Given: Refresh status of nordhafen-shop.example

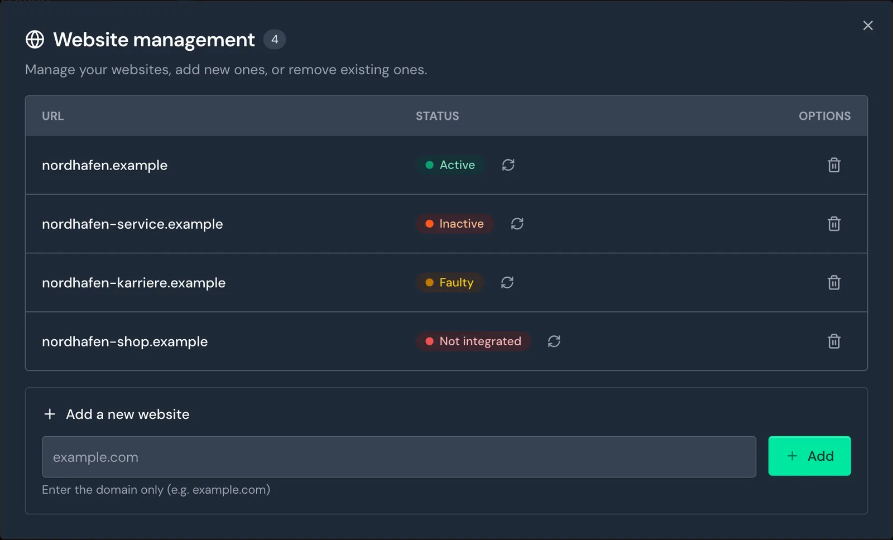Looking at the screenshot, I should tap(554, 341).
